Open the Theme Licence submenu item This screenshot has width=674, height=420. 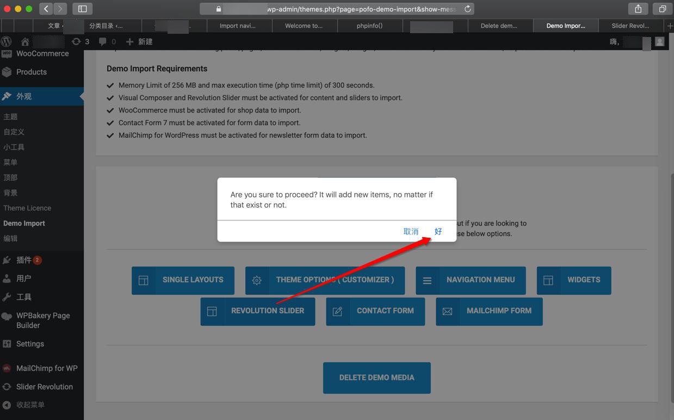[x=27, y=208]
